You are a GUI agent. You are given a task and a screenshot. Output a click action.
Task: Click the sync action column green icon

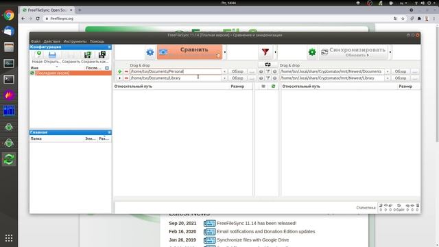pyautogui.click(x=273, y=86)
